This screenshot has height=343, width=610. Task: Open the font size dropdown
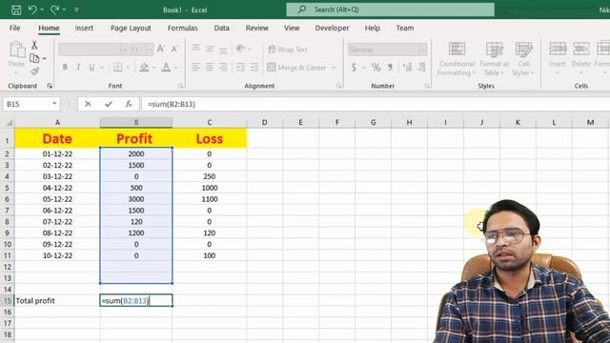coord(150,50)
